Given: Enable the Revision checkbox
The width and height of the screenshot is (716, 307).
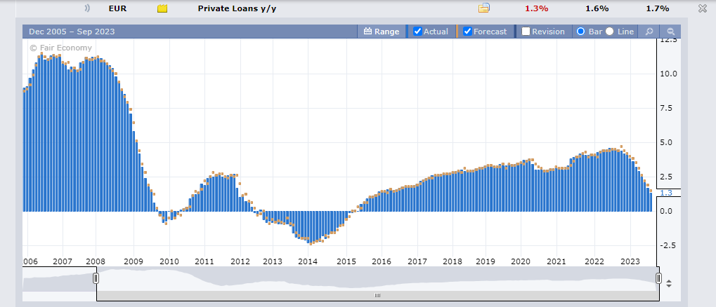Looking at the screenshot, I should 526,32.
